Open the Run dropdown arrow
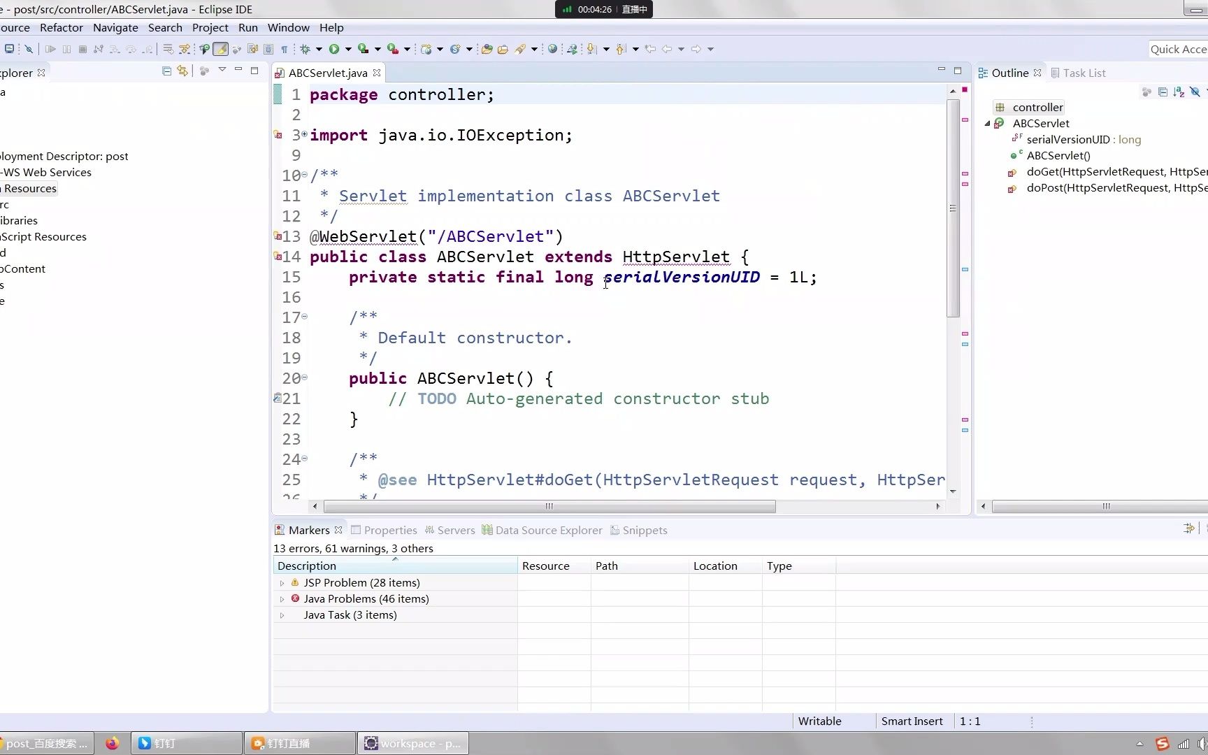1208x755 pixels. pos(348,49)
